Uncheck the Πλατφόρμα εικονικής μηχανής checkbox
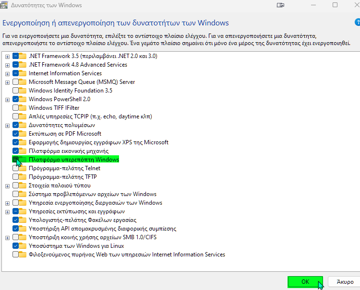Screen dimensions: 360x290 [x=16, y=151]
